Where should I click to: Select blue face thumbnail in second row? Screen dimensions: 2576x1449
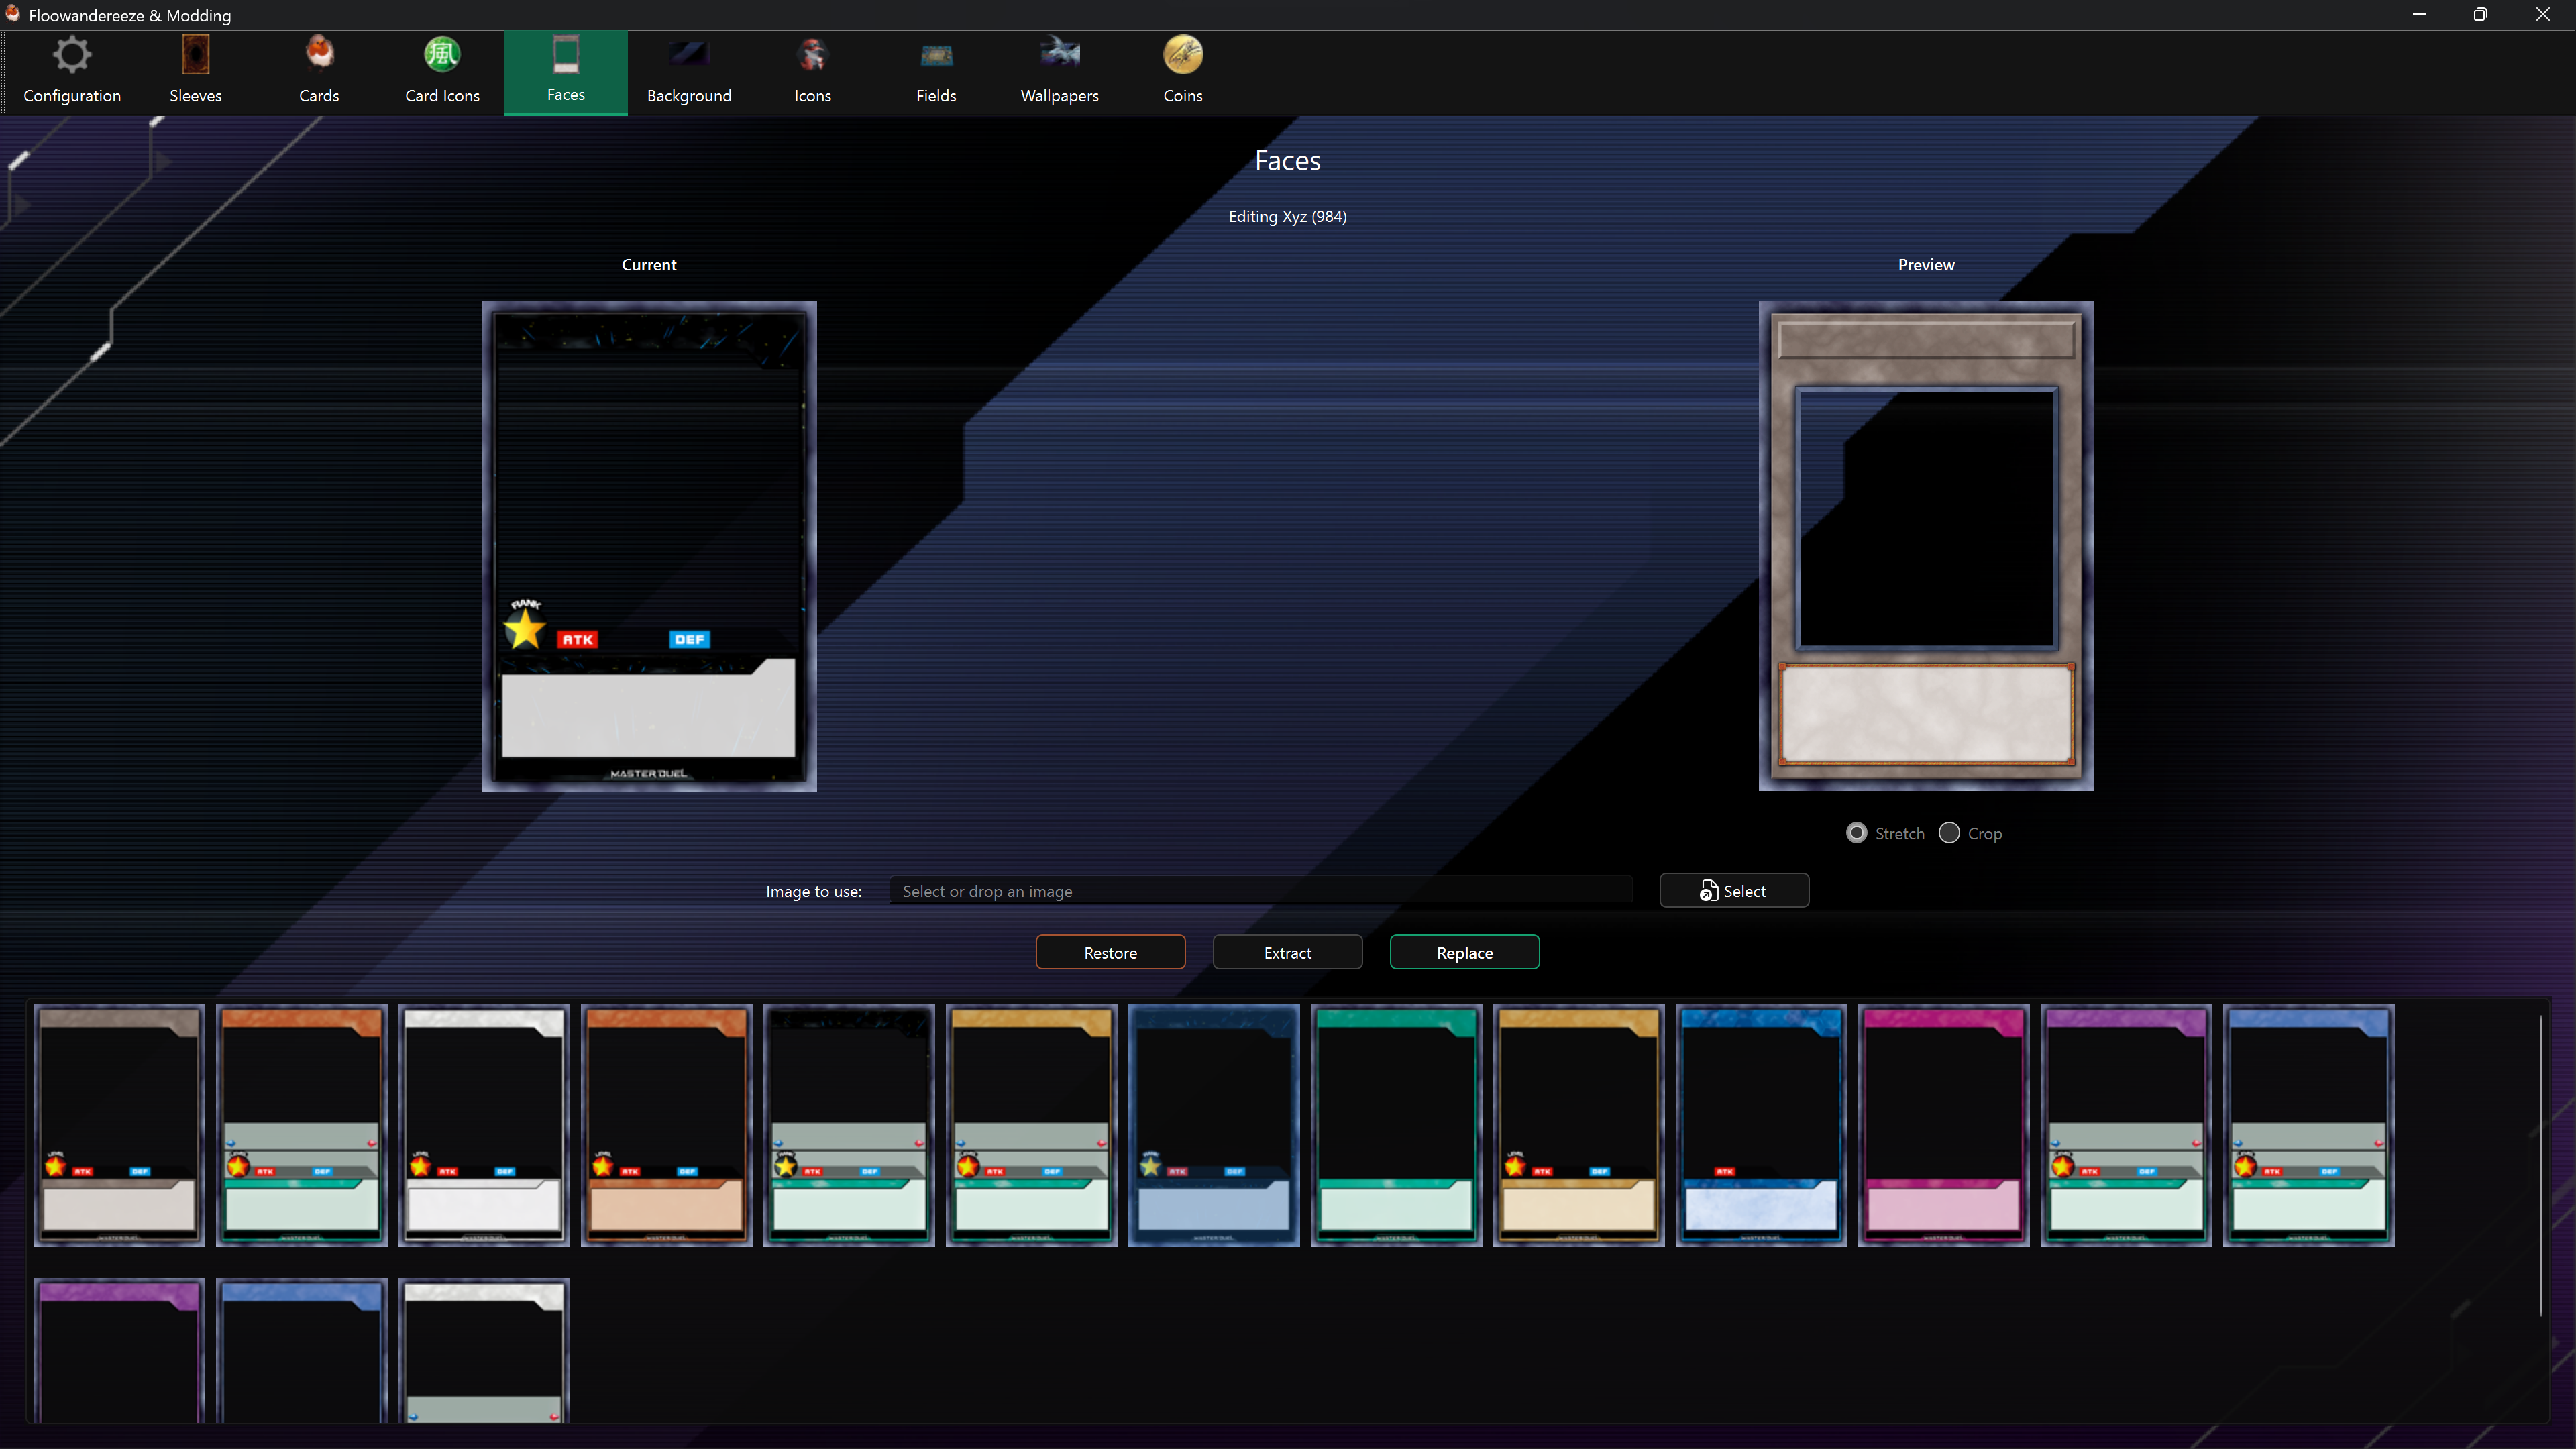(x=301, y=1350)
